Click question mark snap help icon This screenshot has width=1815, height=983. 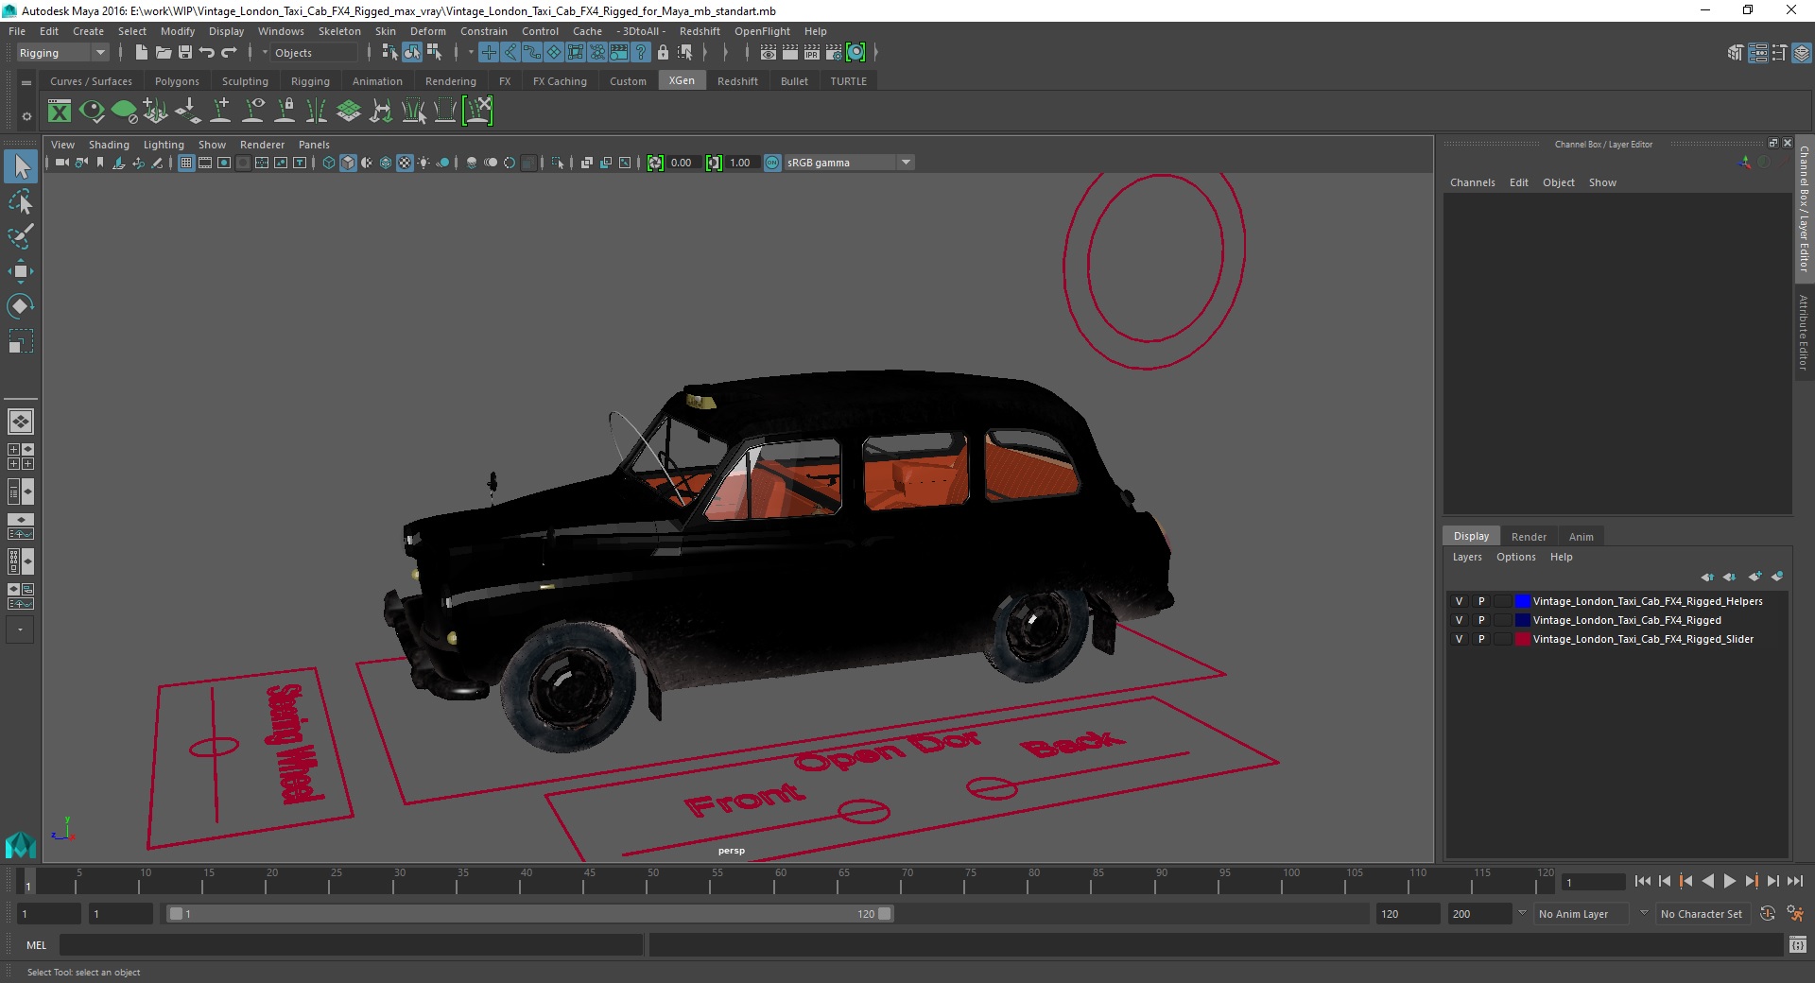point(641,53)
